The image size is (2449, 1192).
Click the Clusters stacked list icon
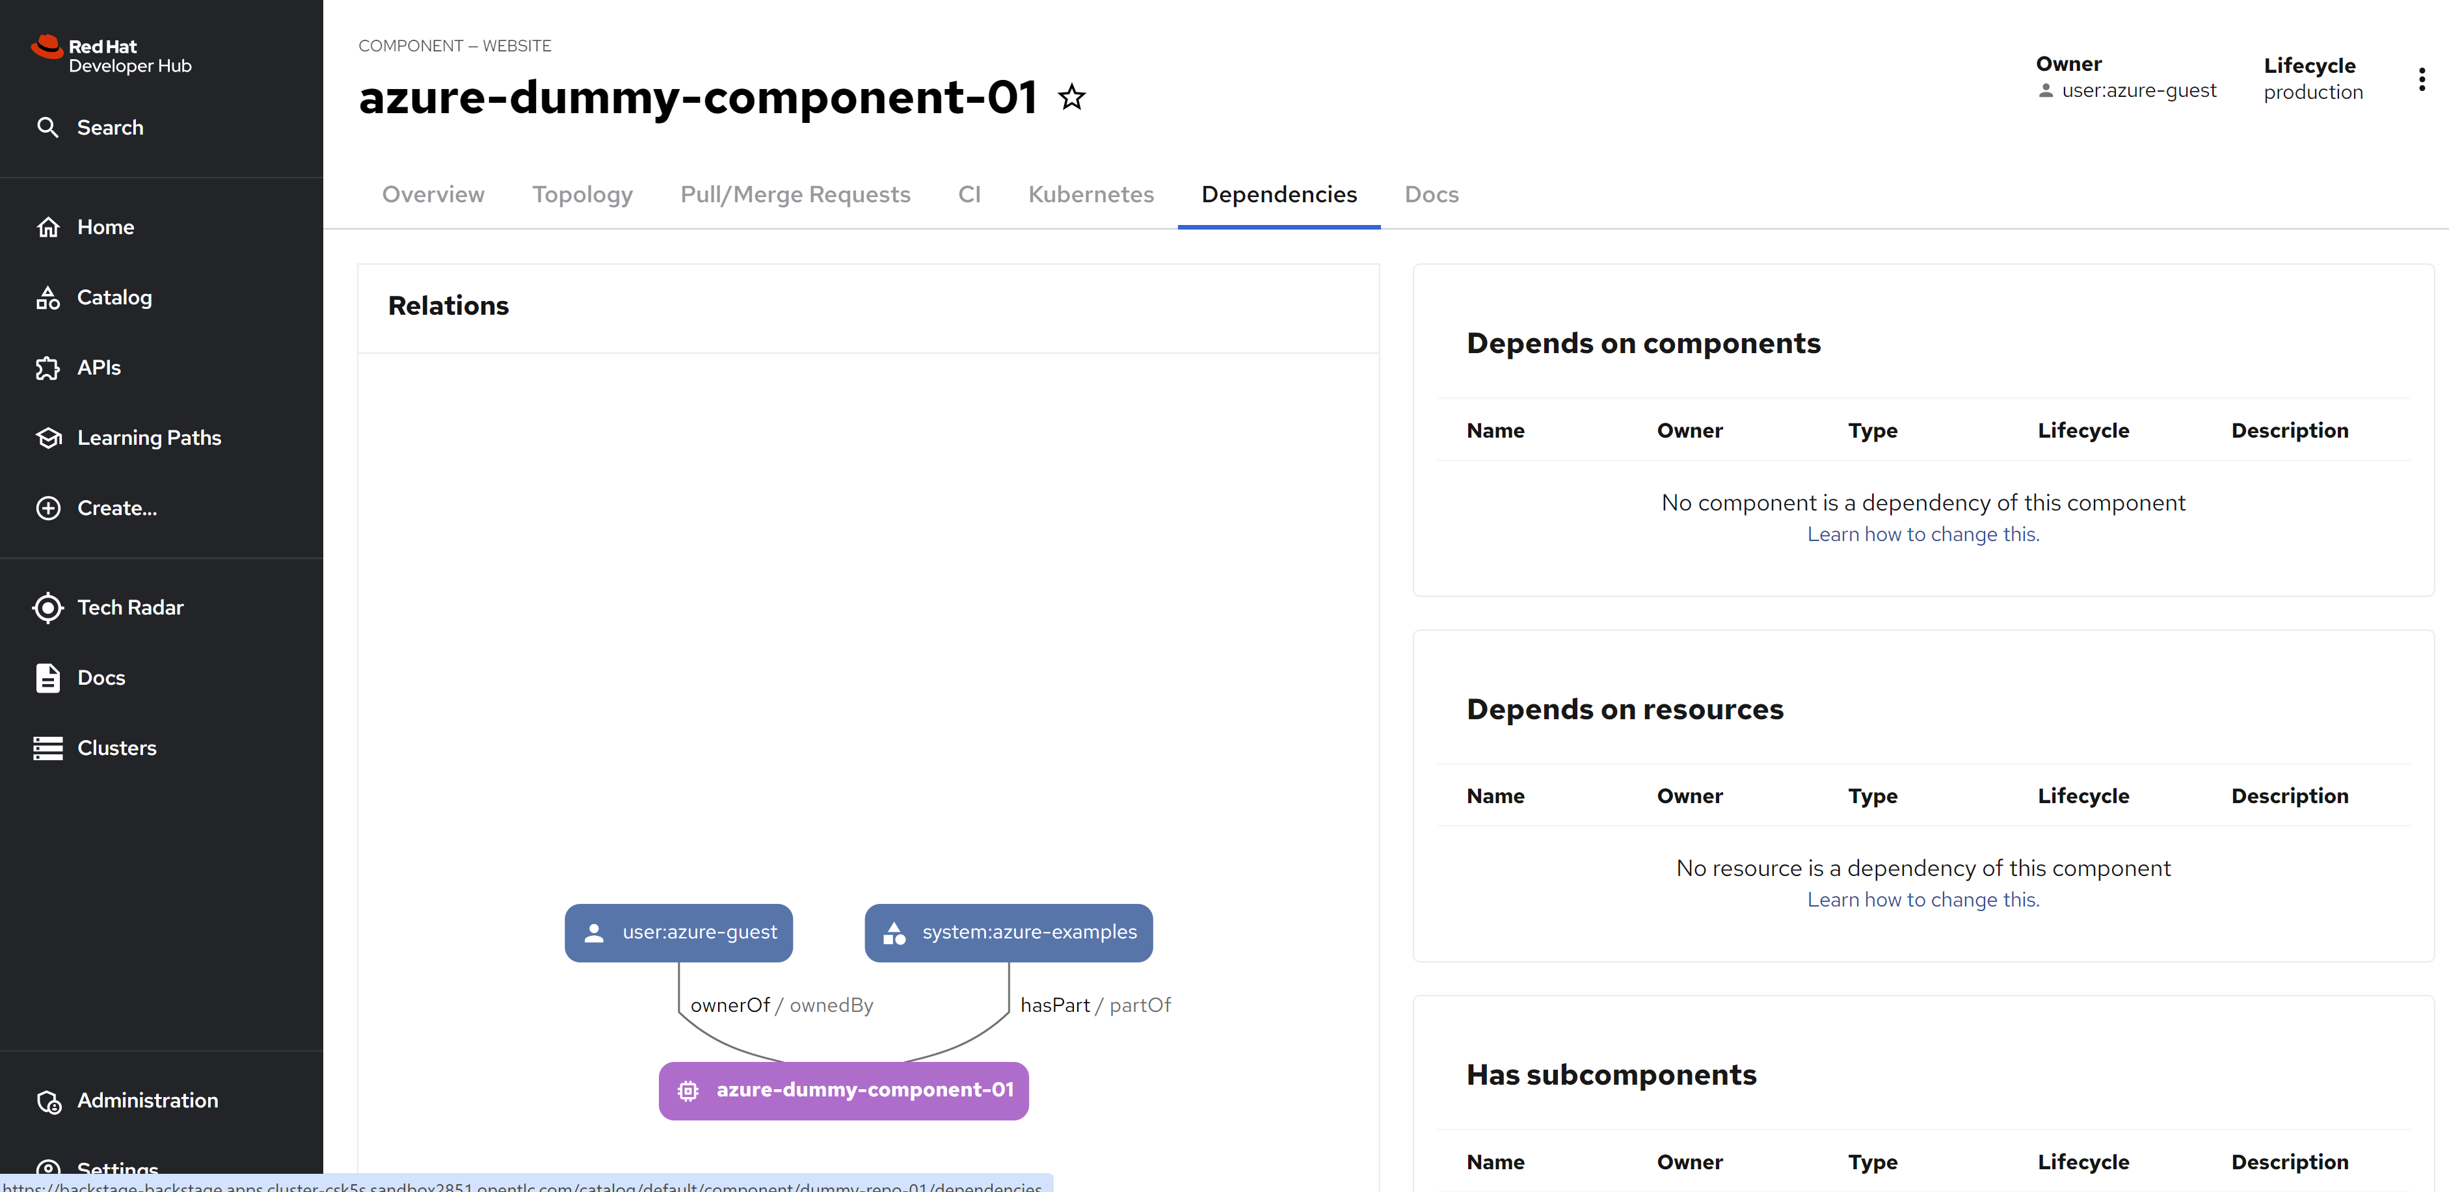[x=49, y=748]
